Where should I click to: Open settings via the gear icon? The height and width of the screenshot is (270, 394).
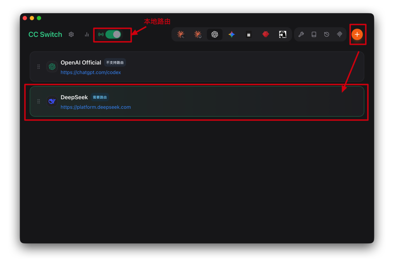71,34
